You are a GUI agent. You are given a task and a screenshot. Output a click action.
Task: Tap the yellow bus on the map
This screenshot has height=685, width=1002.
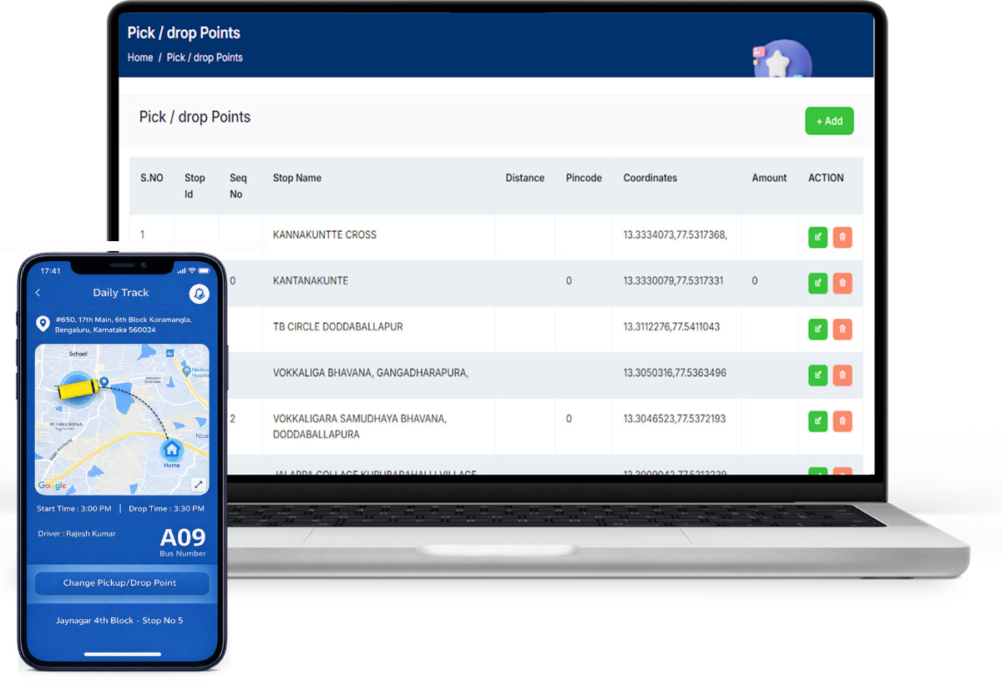tap(78, 389)
